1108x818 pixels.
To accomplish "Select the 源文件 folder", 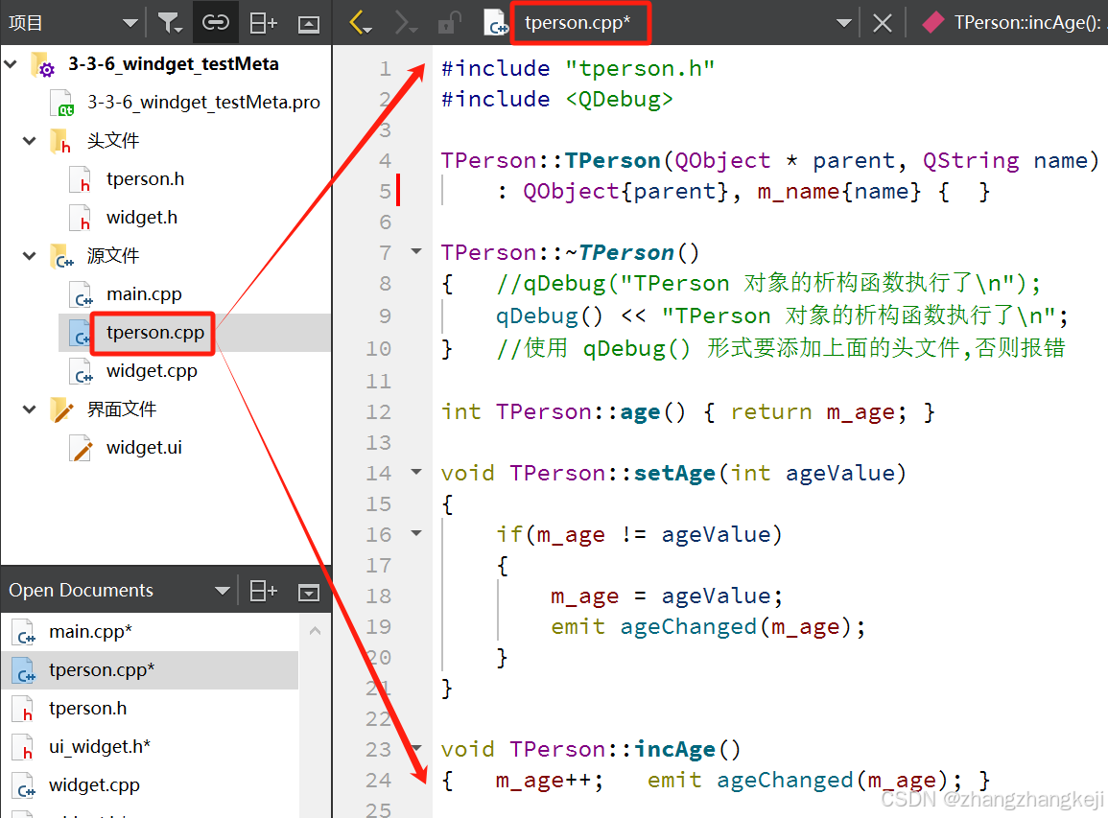I will [x=113, y=256].
